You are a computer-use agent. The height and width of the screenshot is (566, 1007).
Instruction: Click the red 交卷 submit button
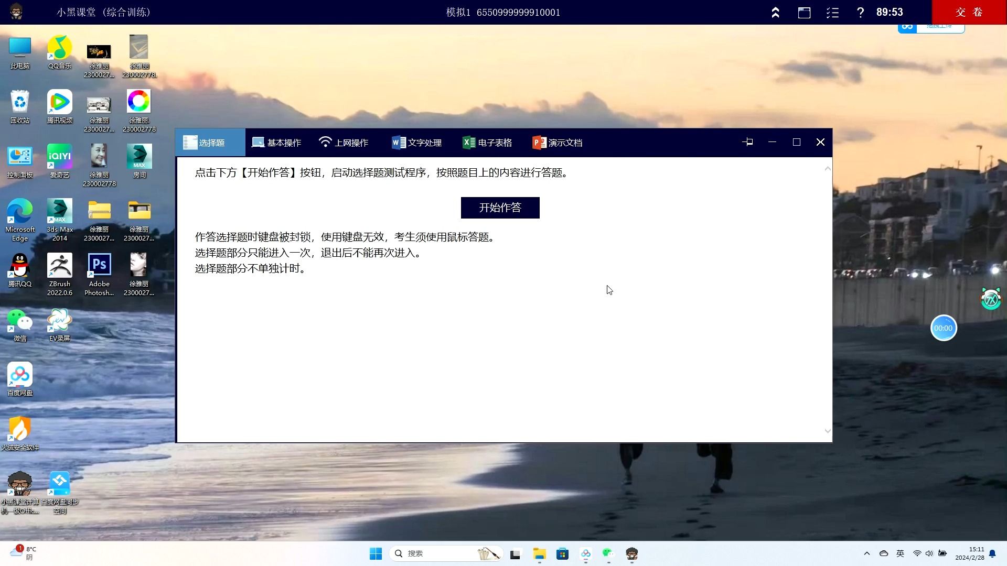969,12
